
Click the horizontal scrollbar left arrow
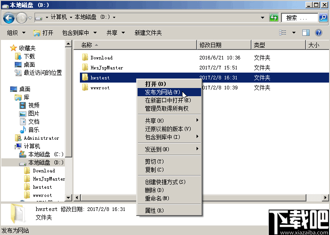tap(77, 197)
